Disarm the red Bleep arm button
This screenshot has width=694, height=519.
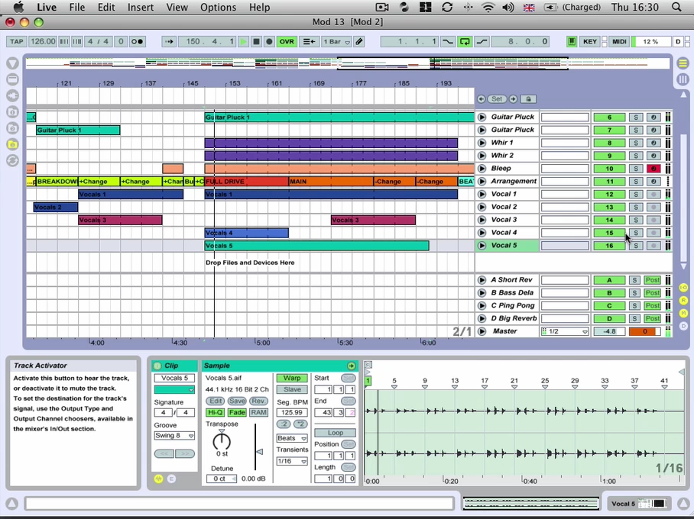[x=653, y=169]
